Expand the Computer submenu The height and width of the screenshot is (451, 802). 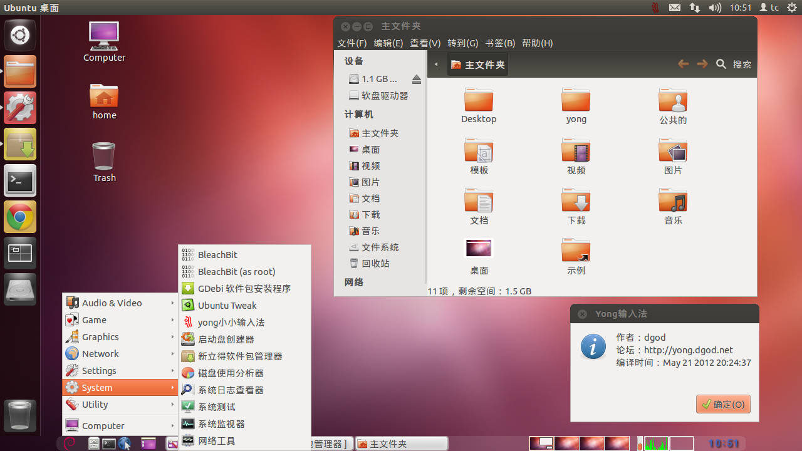[120, 425]
